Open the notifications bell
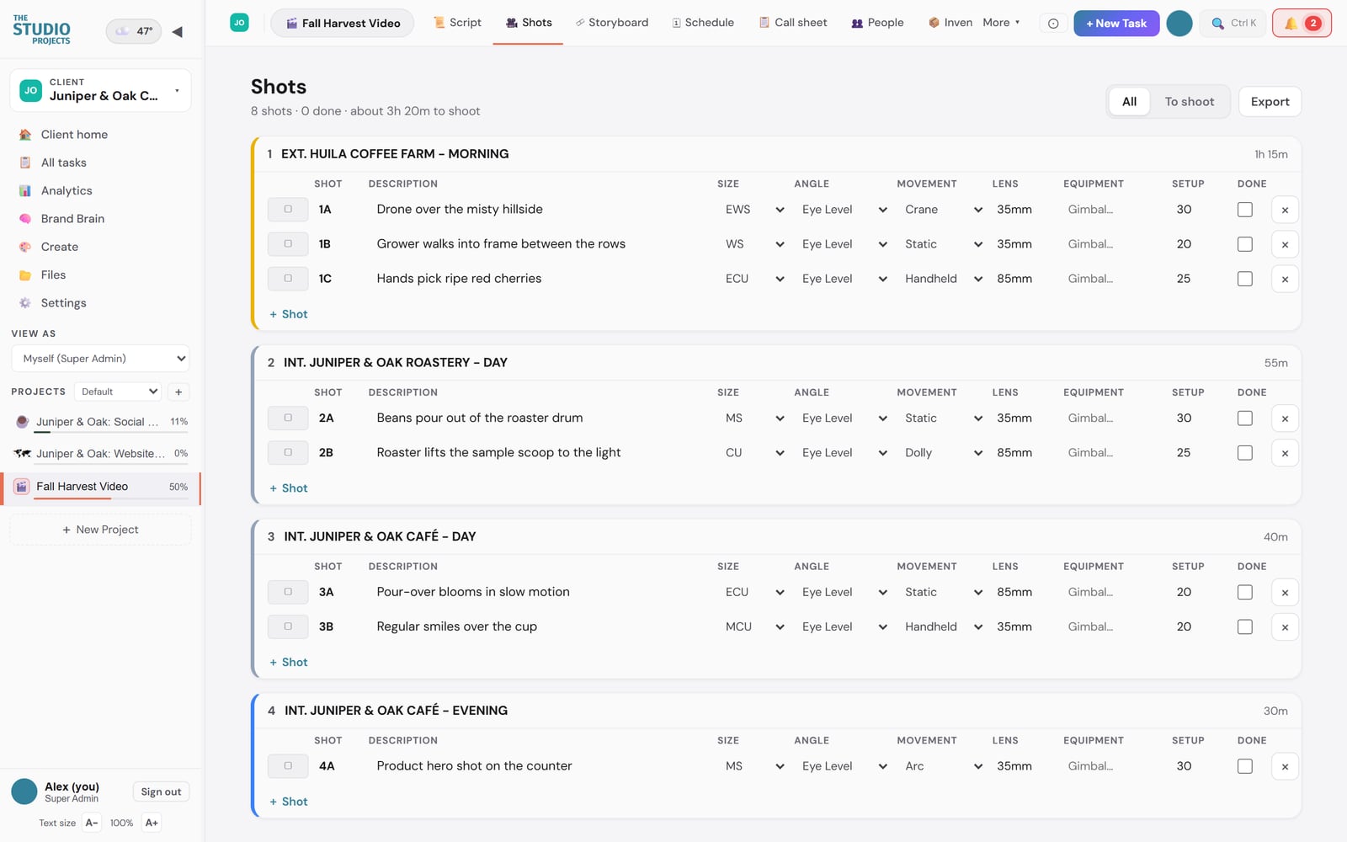Viewport: 1347px width, 842px height. point(1302,24)
